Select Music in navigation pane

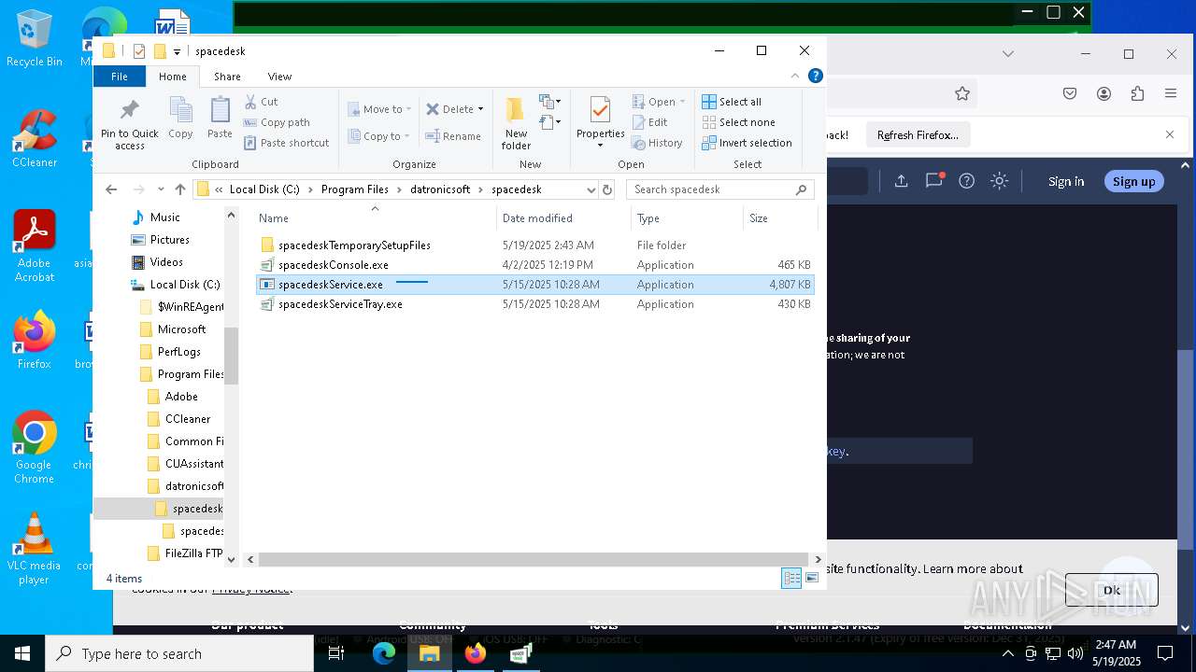164,217
